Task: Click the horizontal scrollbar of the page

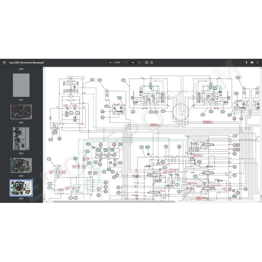Action: tap(114, 202)
